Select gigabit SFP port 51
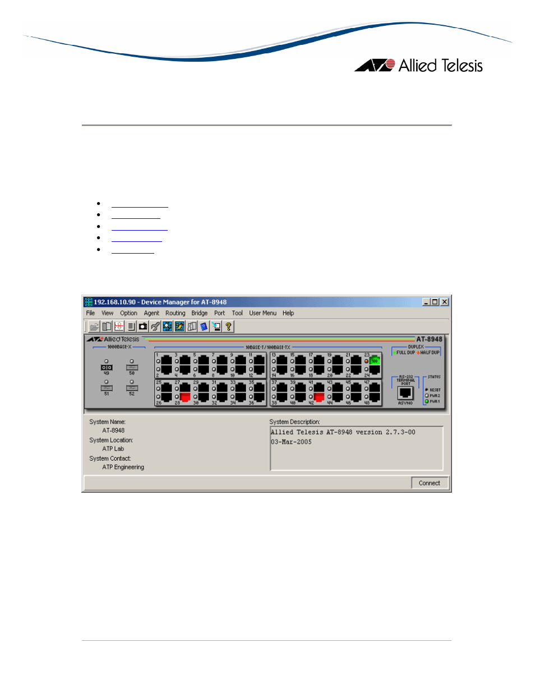The width and height of the screenshot is (535, 693). [x=107, y=388]
